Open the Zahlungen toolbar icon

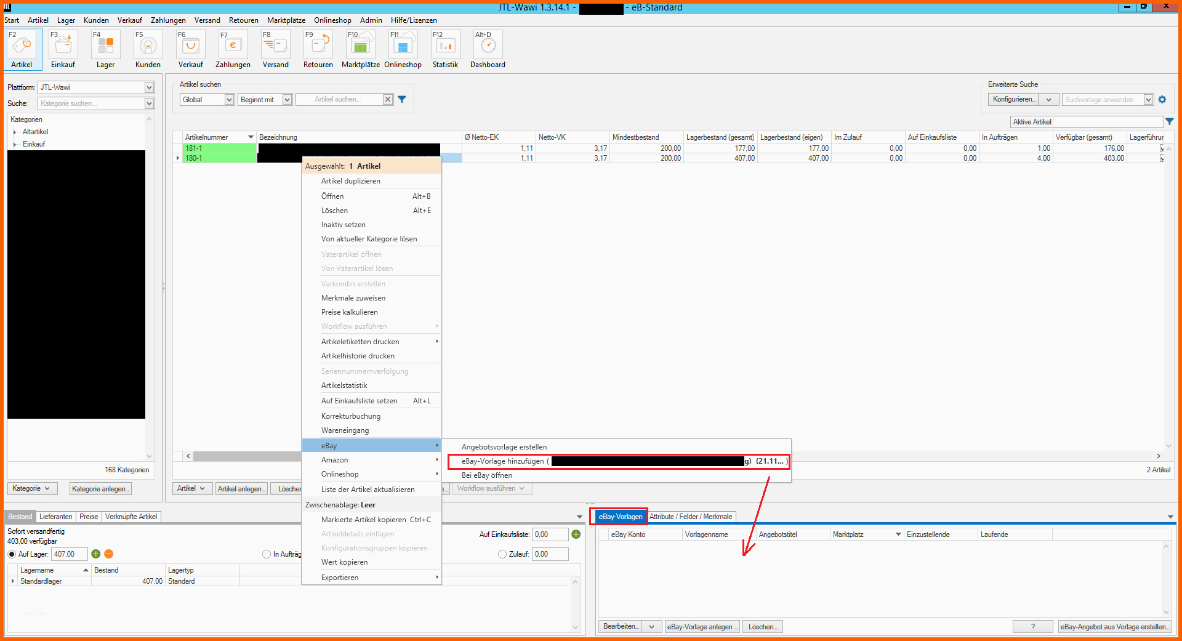[233, 46]
